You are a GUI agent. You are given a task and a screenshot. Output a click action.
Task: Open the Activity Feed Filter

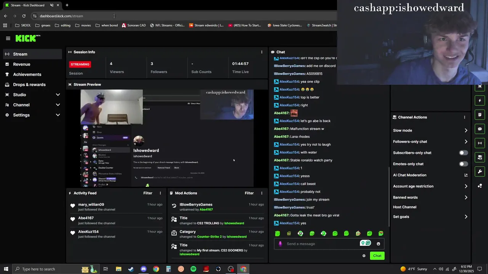pos(148,193)
